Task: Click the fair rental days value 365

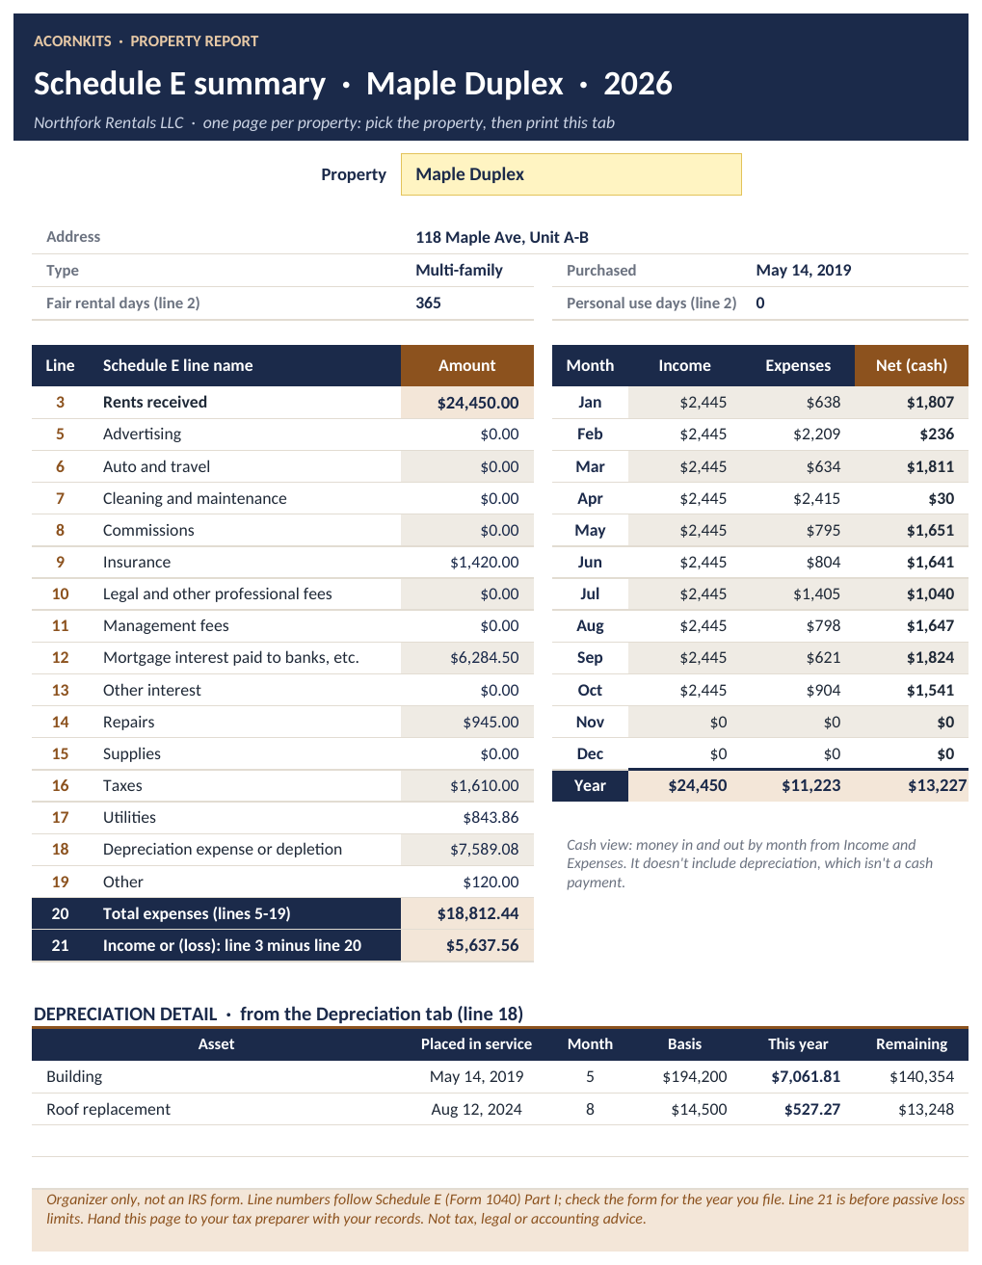Action: (428, 303)
